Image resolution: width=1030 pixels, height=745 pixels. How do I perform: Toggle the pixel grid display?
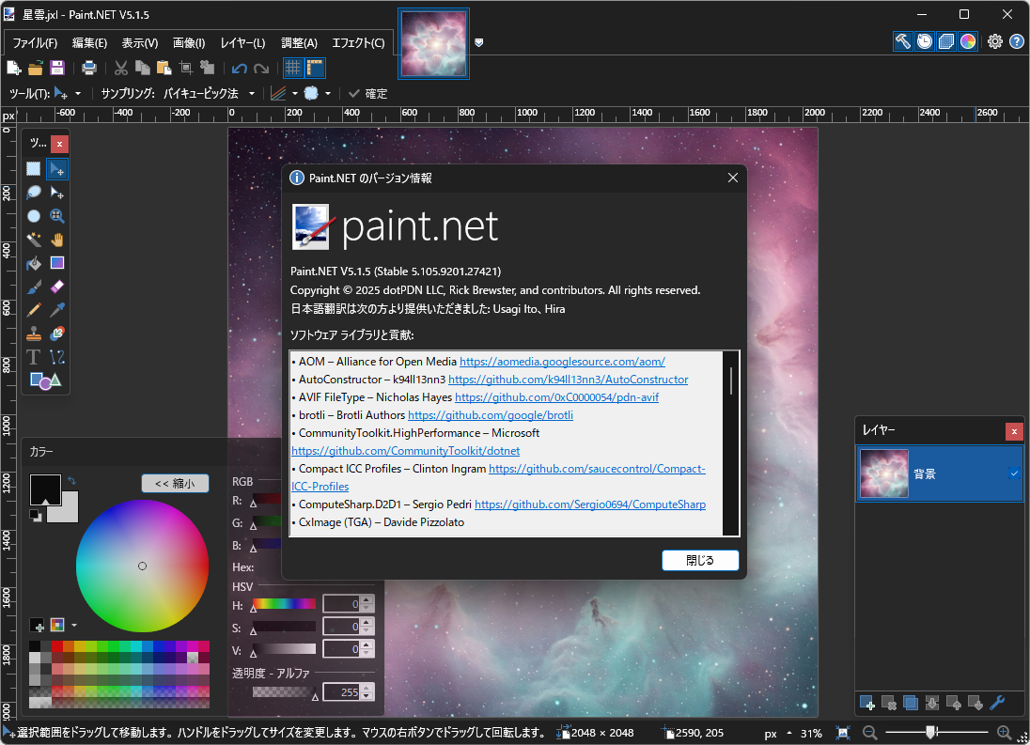[292, 67]
